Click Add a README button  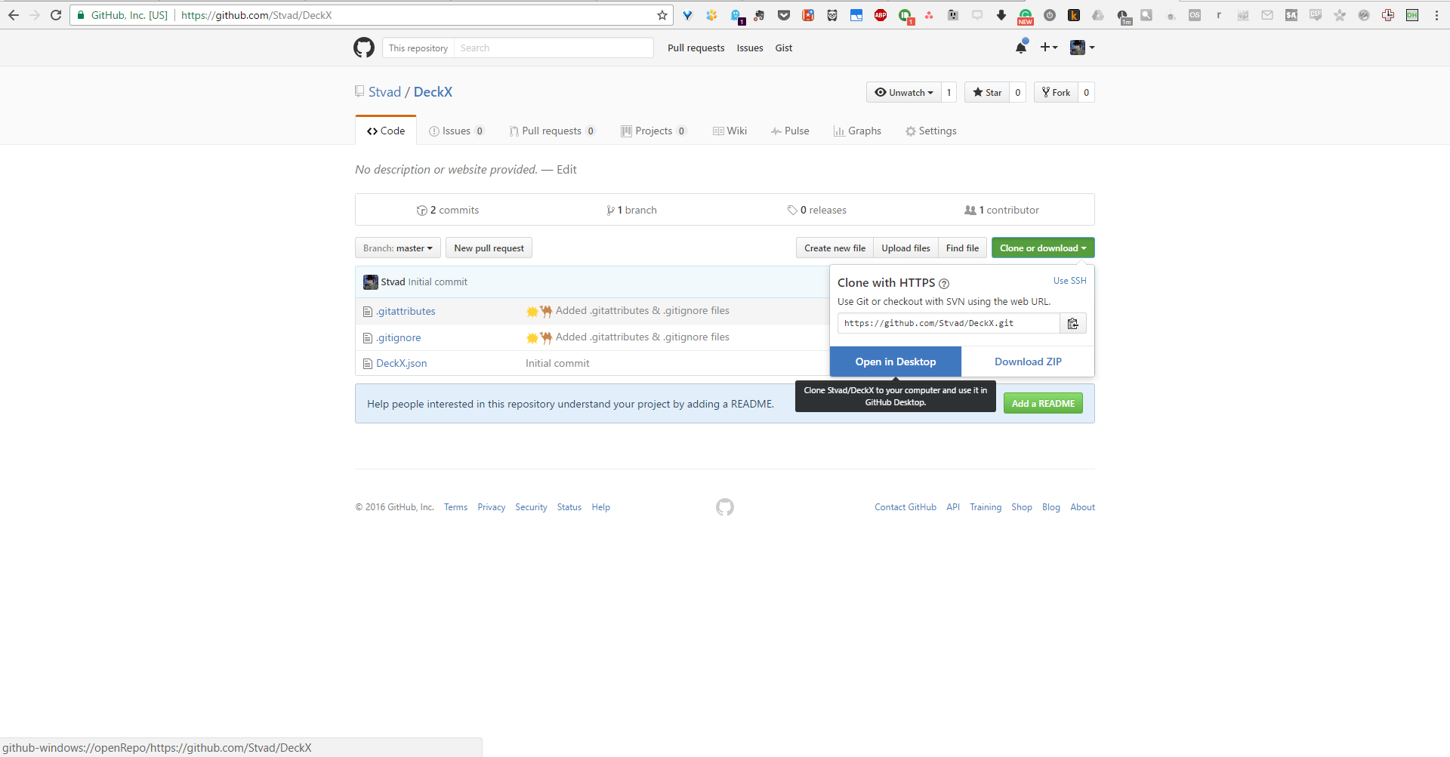(1043, 403)
